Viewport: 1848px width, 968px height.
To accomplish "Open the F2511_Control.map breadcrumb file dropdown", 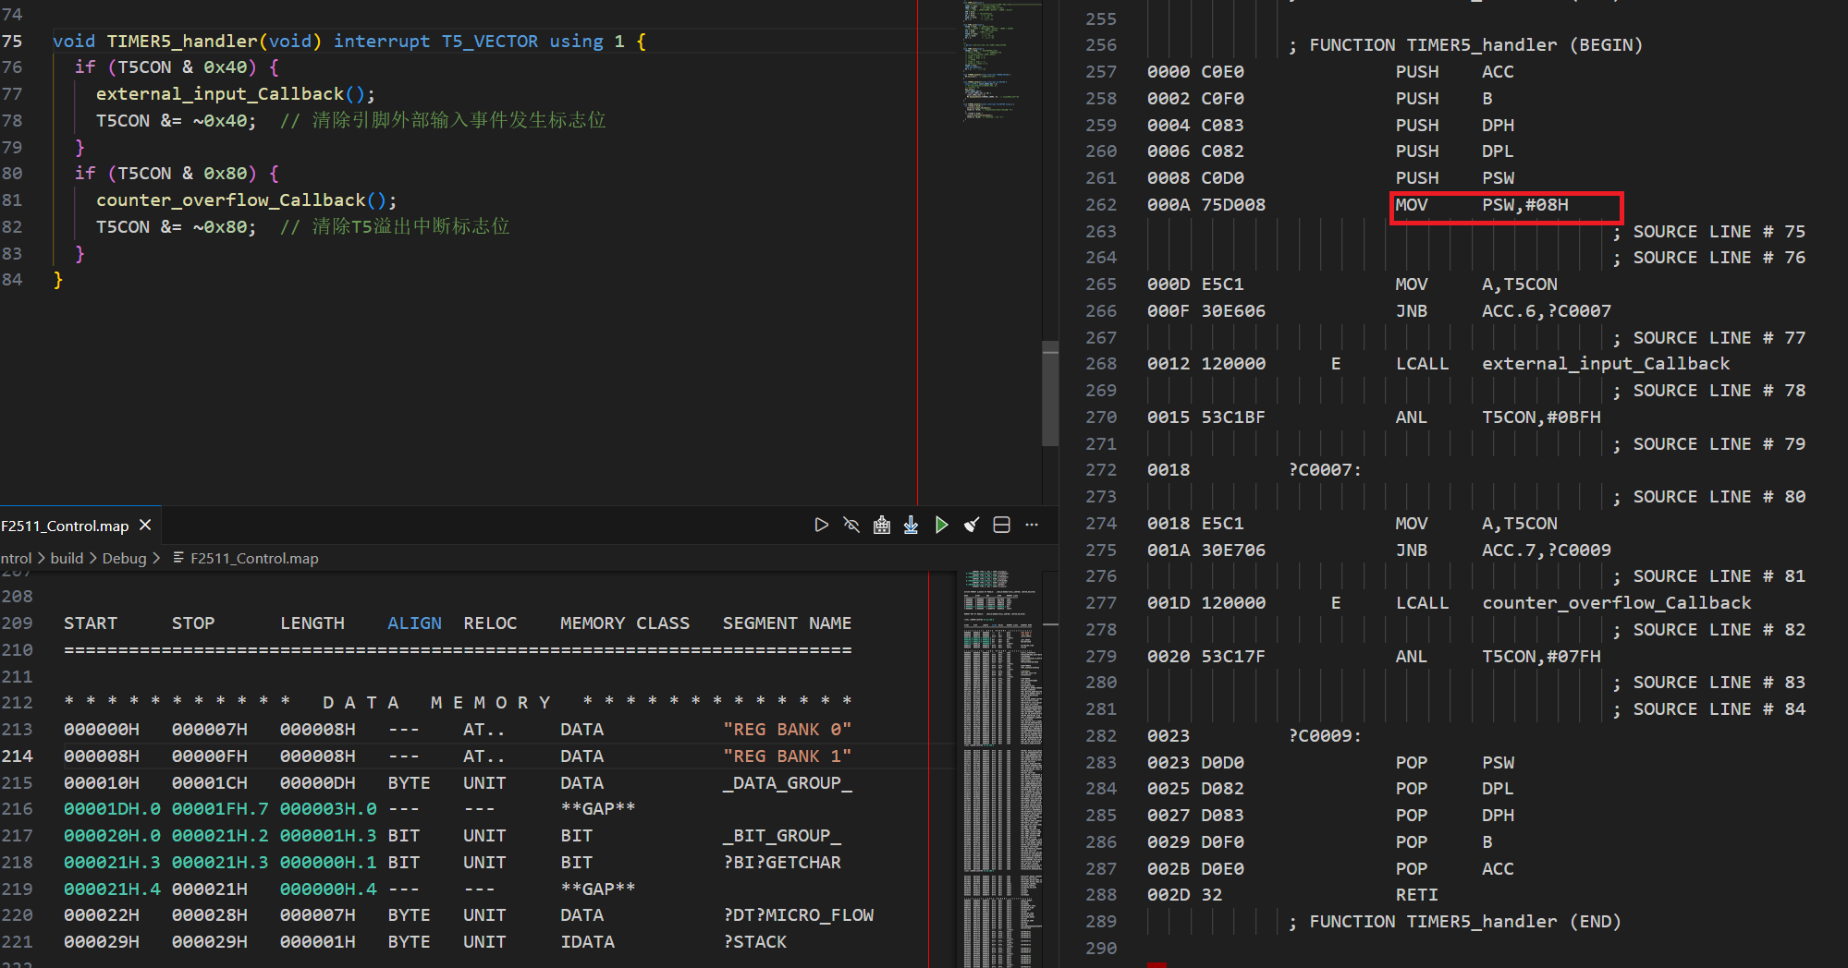I will [253, 558].
